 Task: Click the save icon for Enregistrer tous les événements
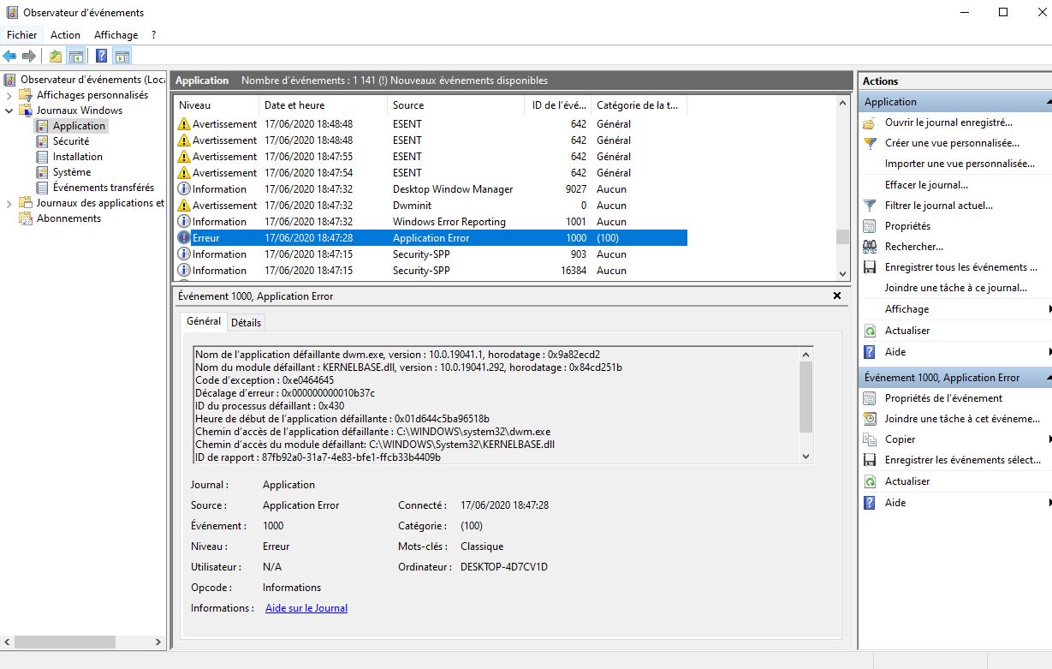click(x=870, y=267)
